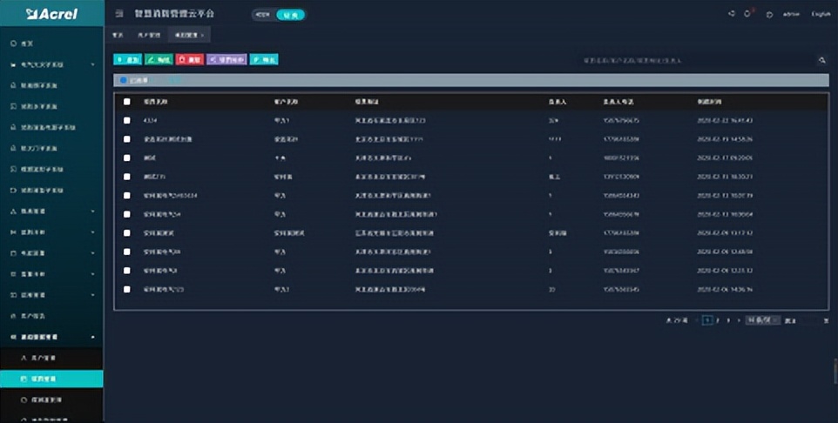Click the Acrel logo
Screen dimensions: 838x423
[52, 14]
